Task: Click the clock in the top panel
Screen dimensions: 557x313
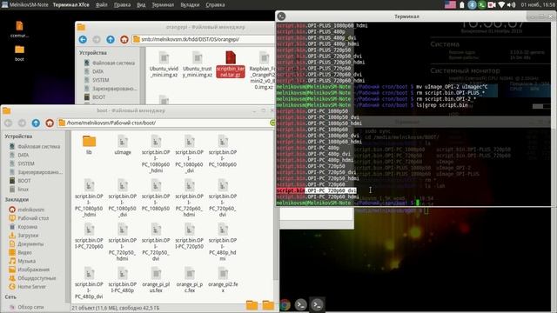Action: pyautogui.click(x=538, y=4)
